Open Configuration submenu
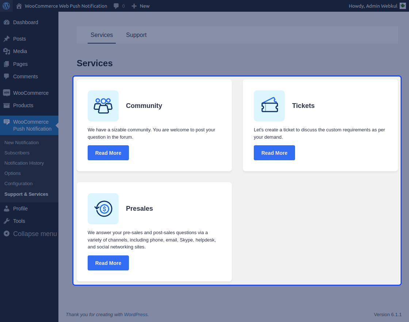The image size is (409, 322). pyautogui.click(x=19, y=184)
